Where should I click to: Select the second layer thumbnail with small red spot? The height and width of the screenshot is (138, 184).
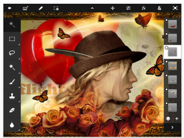click(172, 38)
